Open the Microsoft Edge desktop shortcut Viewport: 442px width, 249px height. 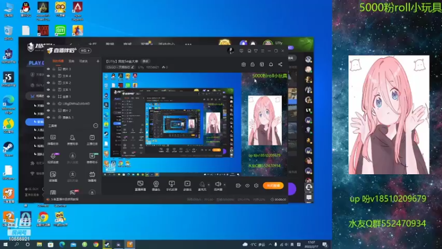(x=8, y=103)
